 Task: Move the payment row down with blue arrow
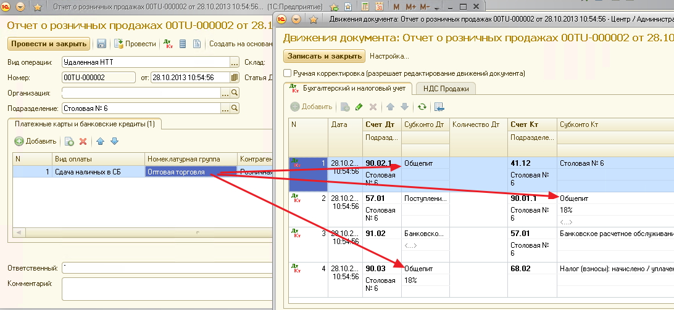pyautogui.click(x=114, y=141)
